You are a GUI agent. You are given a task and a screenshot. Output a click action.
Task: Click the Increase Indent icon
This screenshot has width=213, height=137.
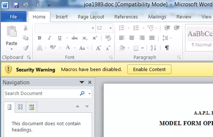point(177,28)
